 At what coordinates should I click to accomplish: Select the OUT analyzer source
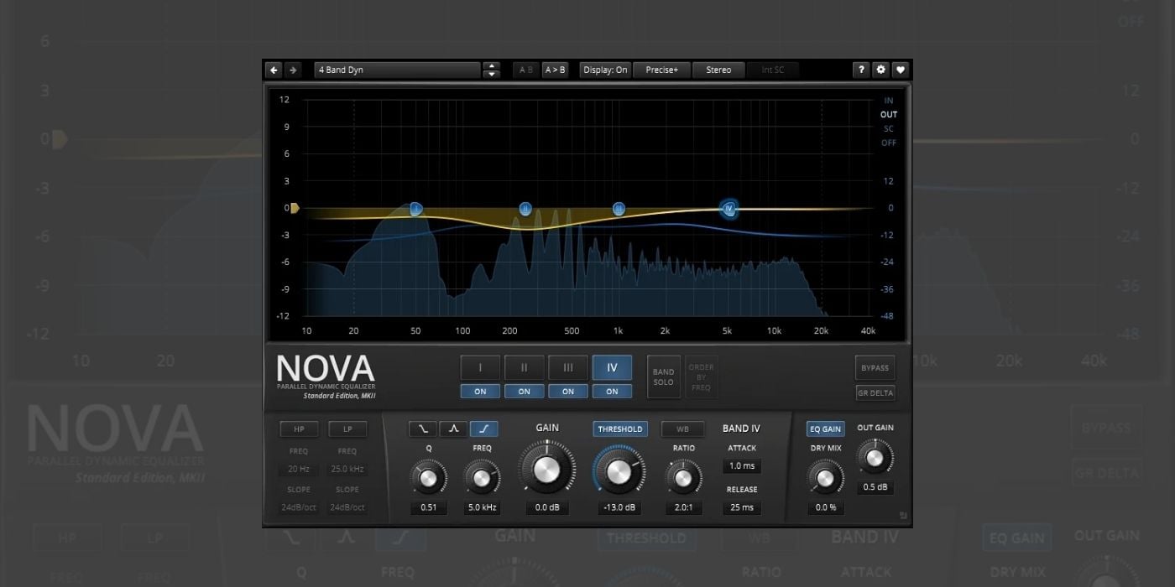[889, 115]
